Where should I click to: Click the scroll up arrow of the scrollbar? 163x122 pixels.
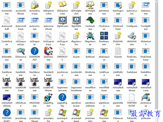click(156, 1)
